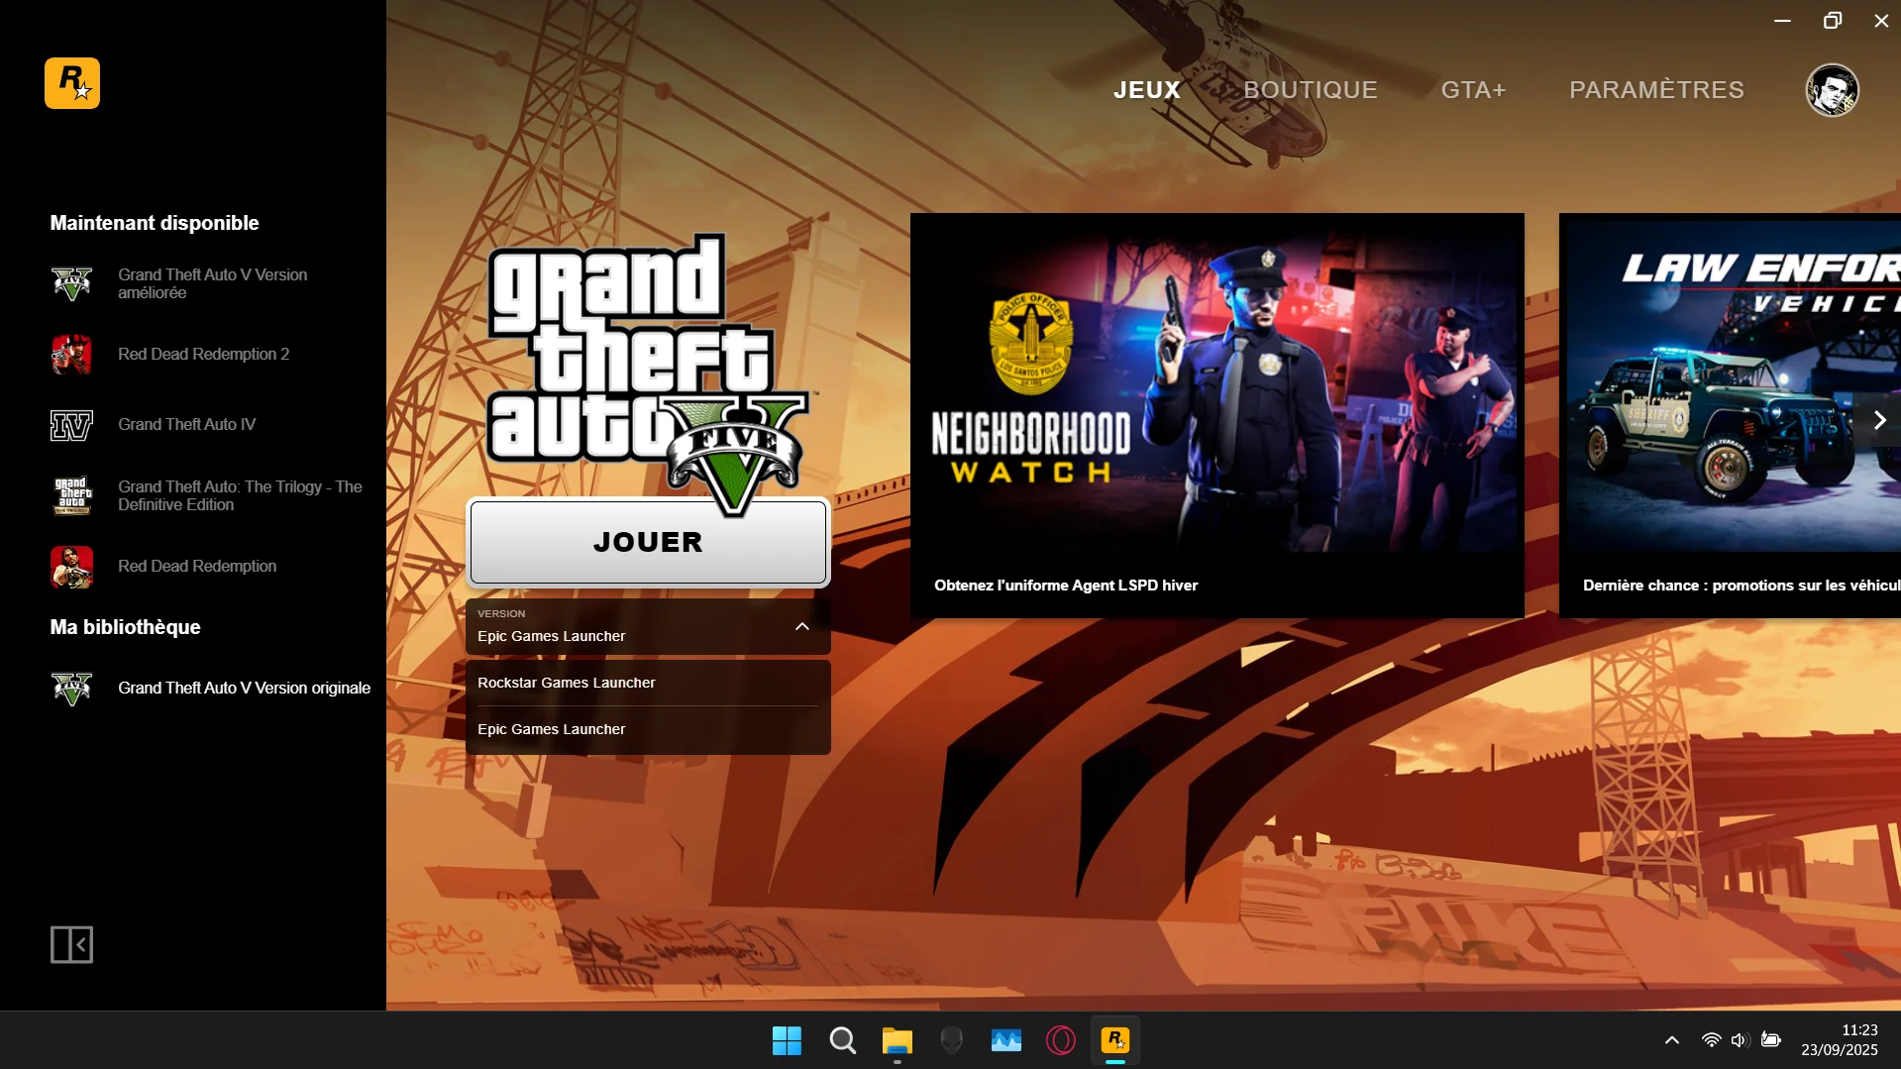Image resolution: width=1901 pixels, height=1069 pixels.
Task: Click the Red Dead Redemption game icon
Action: [x=71, y=567]
